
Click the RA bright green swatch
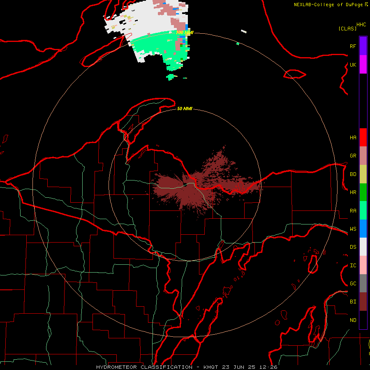click(x=363, y=210)
